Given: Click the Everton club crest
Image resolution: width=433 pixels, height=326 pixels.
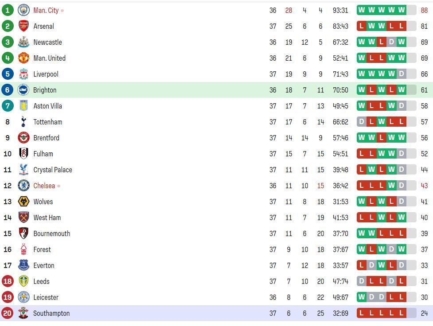Looking at the screenshot, I should [23, 265].
